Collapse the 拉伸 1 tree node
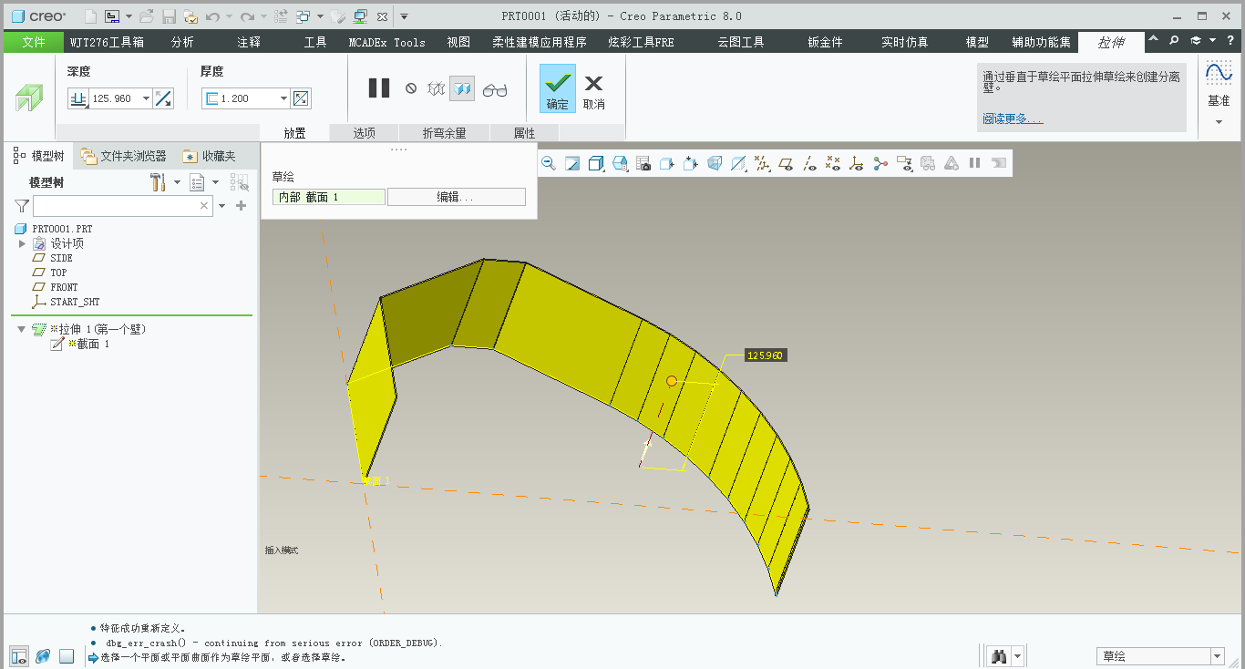Screen dimensions: 1245x669 pyautogui.click(x=22, y=329)
